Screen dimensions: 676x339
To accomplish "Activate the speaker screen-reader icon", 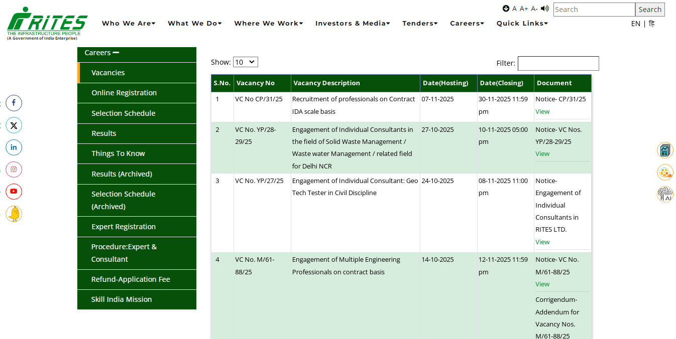I will (x=545, y=8).
